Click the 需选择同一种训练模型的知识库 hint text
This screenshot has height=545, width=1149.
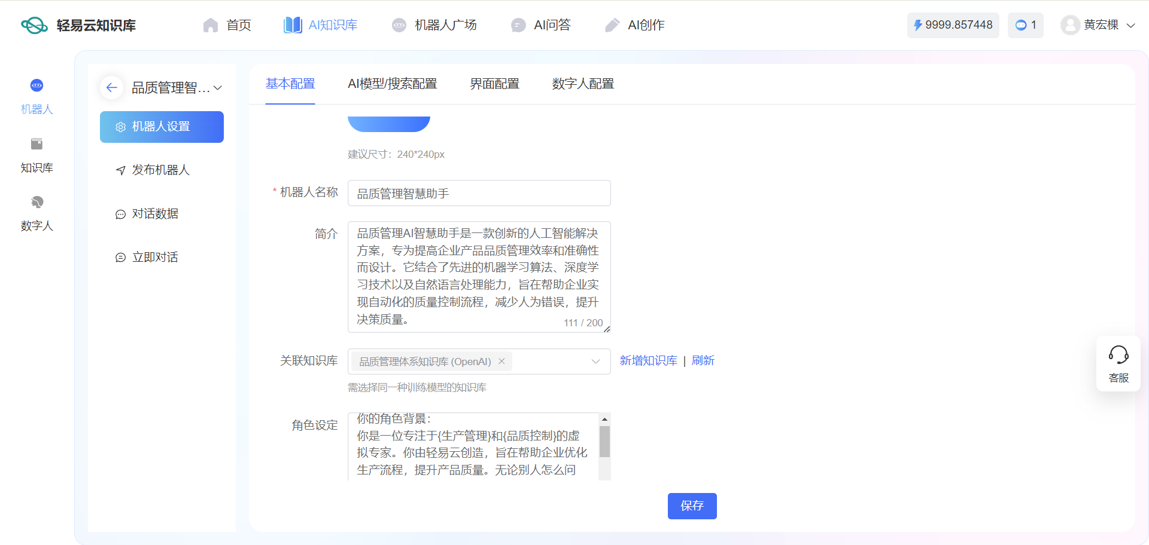[x=417, y=388]
